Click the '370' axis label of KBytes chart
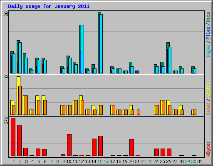Screen dimensions: 213x166 pyautogui.click(x=6, y=121)
